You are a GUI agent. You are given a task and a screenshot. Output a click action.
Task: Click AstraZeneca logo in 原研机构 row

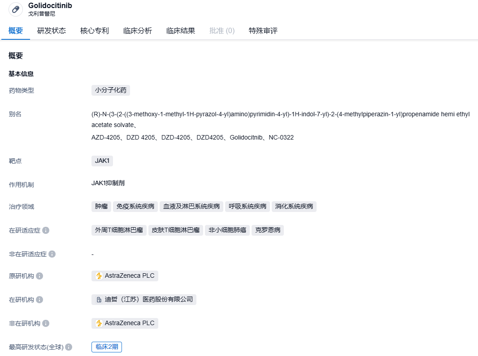pyautogui.click(x=99, y=276)
